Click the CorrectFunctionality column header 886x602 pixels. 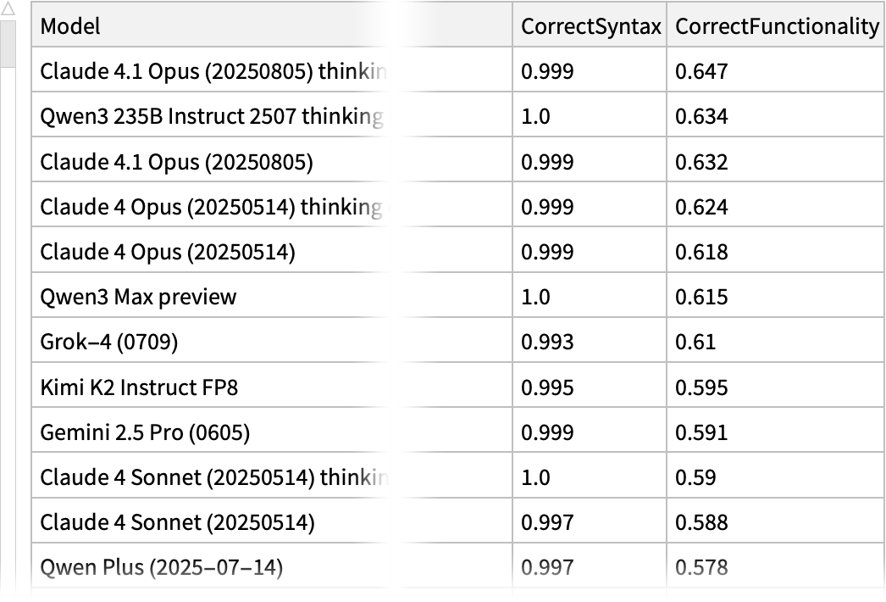[777, 26]
